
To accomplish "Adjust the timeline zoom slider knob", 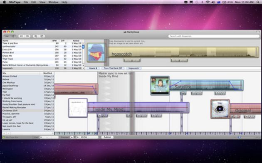I will pyautogui.click(x=239, y=137).
